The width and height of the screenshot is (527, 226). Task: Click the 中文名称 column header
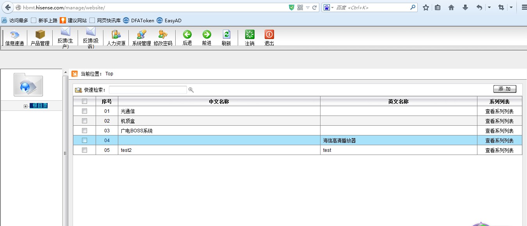tap(219, 101)
